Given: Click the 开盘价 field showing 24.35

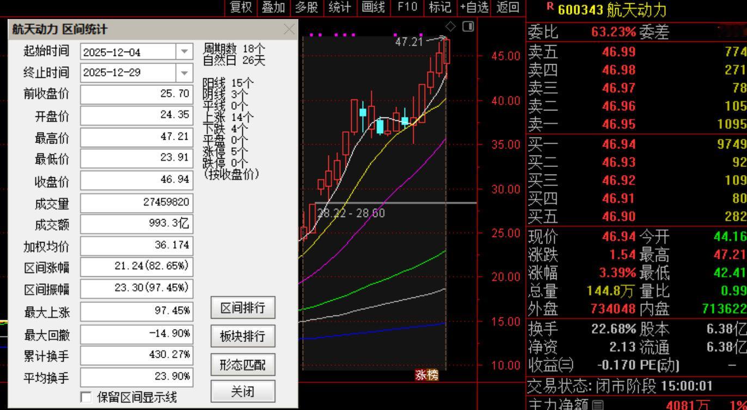Looking at the screenshot, I should click(x=137, y=116).
